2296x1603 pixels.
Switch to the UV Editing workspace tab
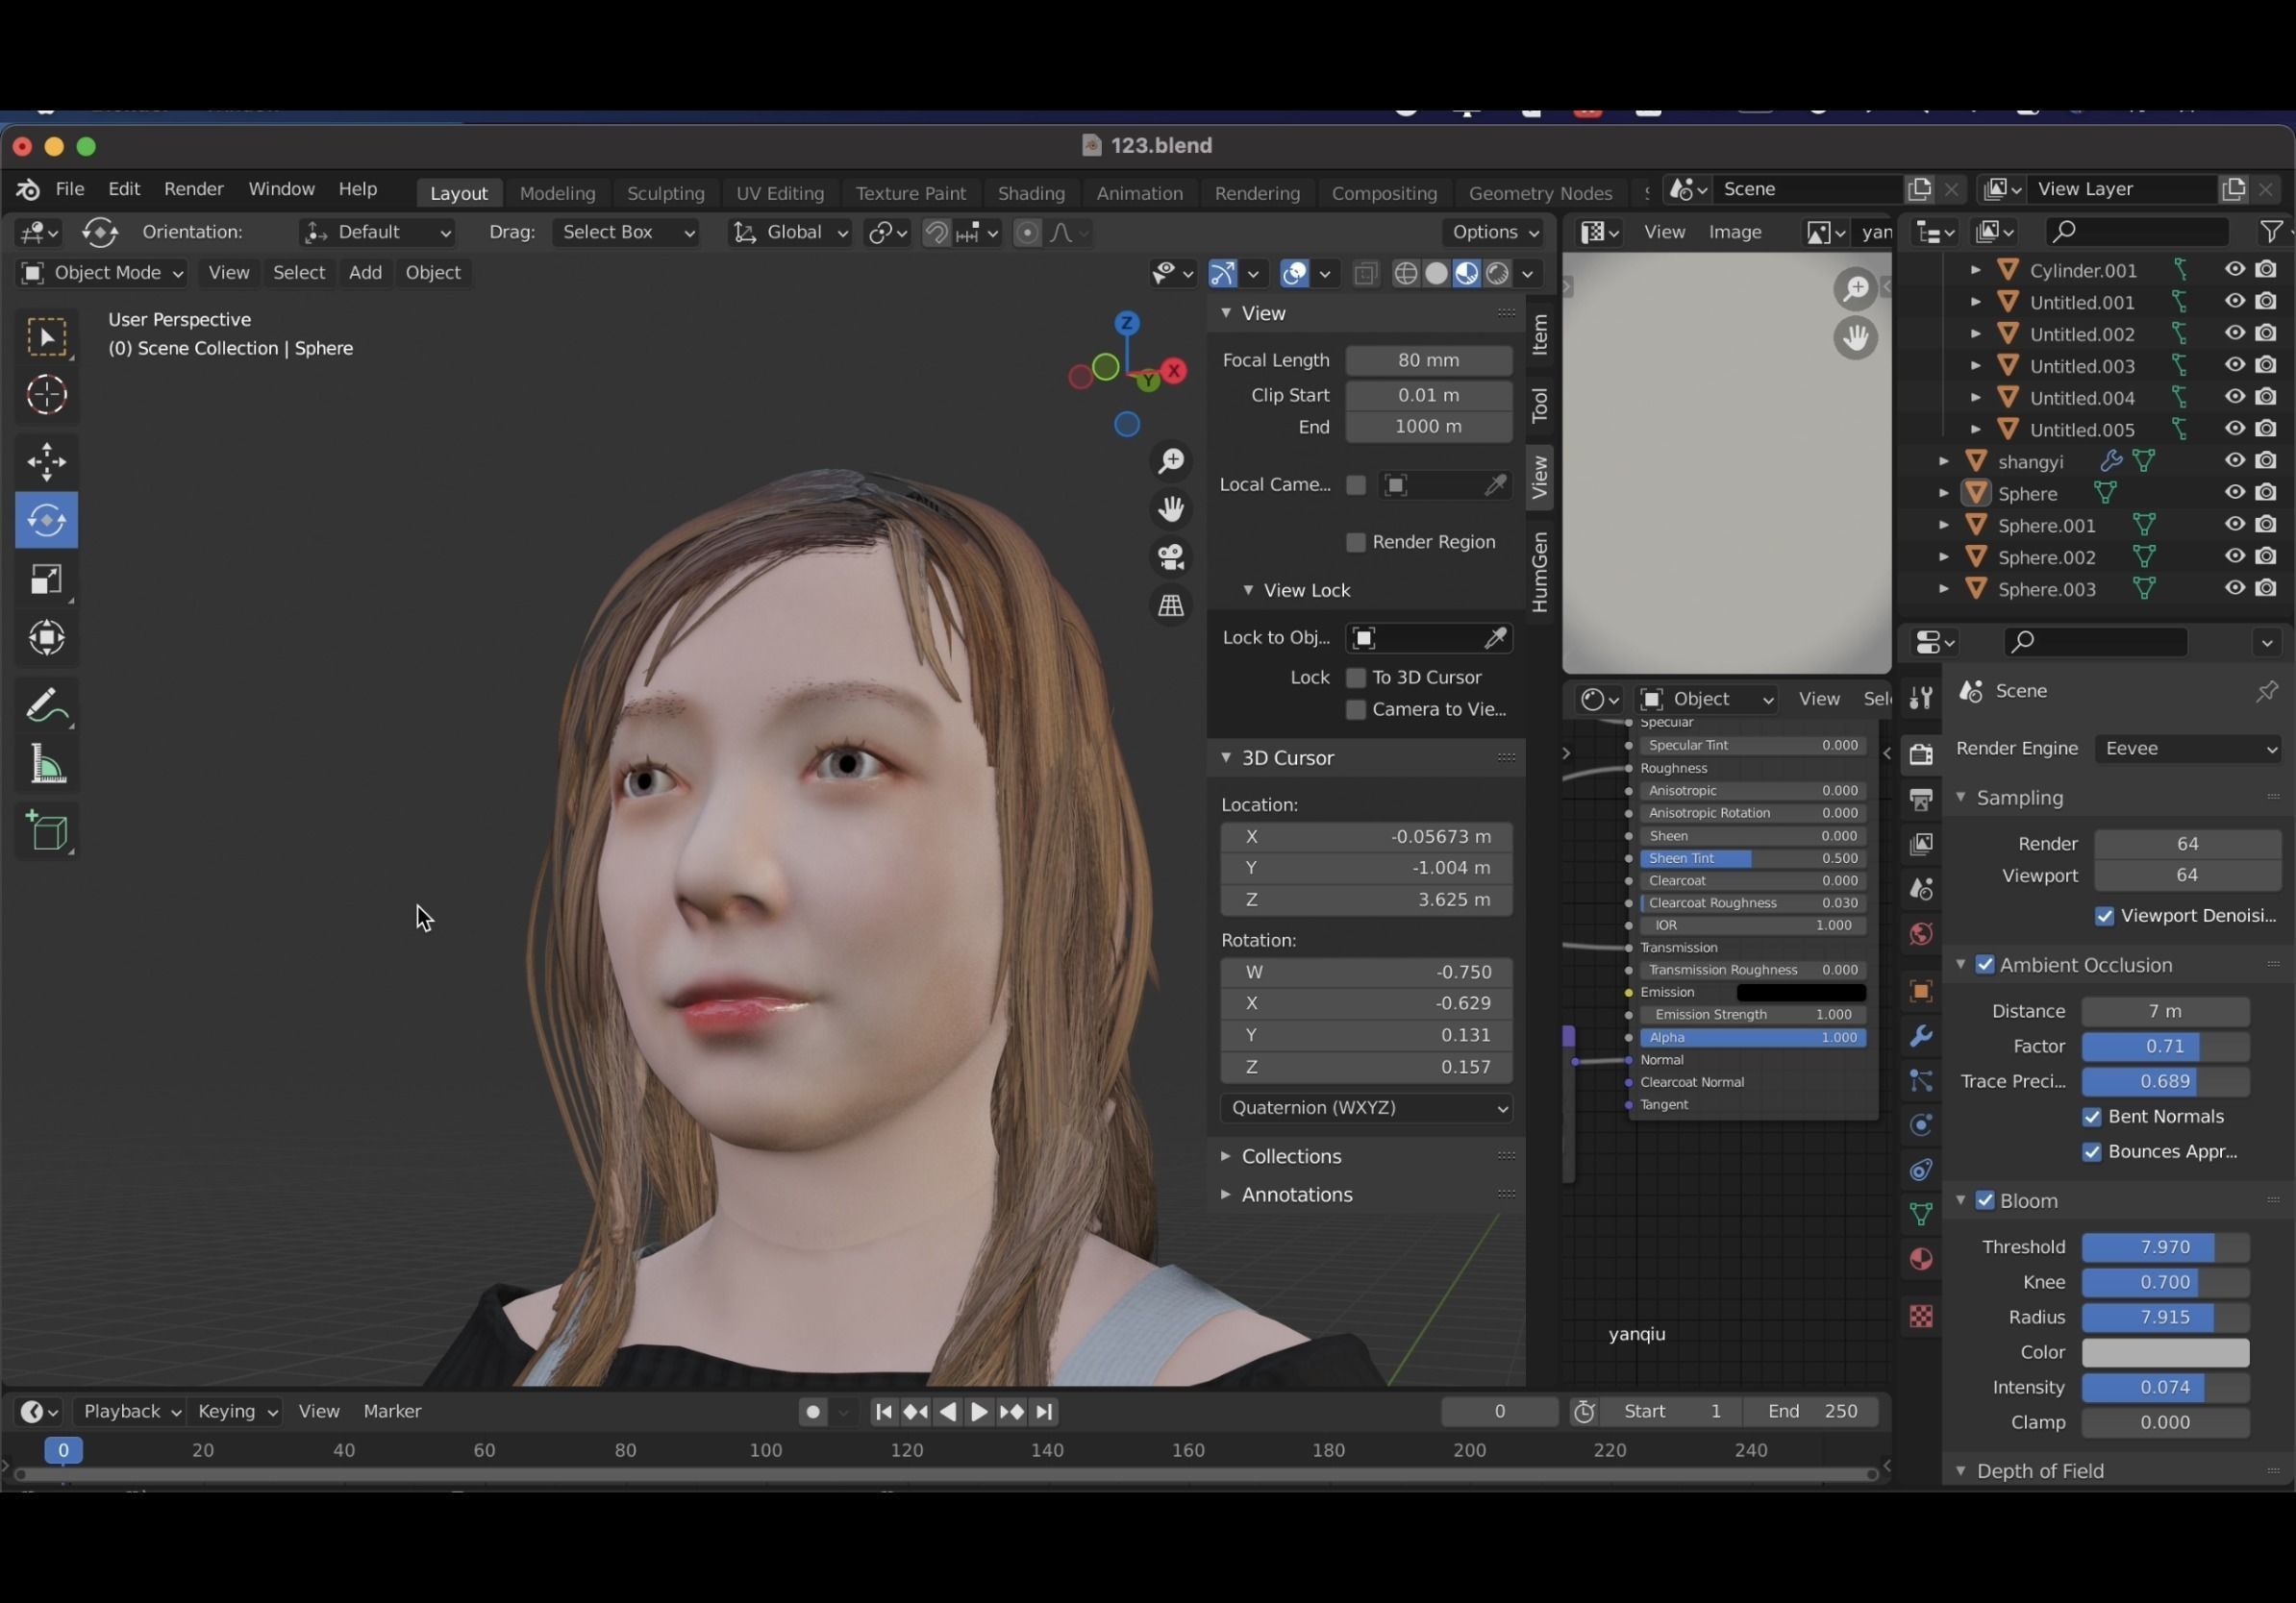pyautogui.click(x=779, y=193)
